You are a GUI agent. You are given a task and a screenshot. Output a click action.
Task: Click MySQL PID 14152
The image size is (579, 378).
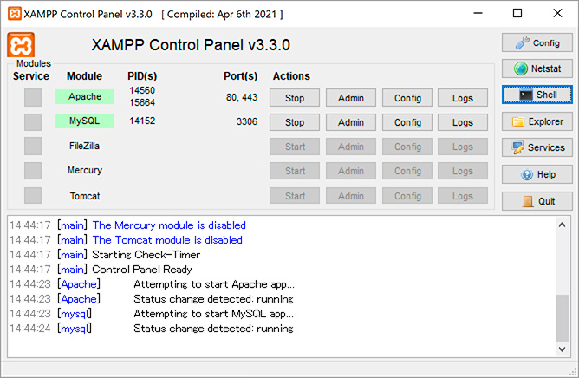[142, 121]
